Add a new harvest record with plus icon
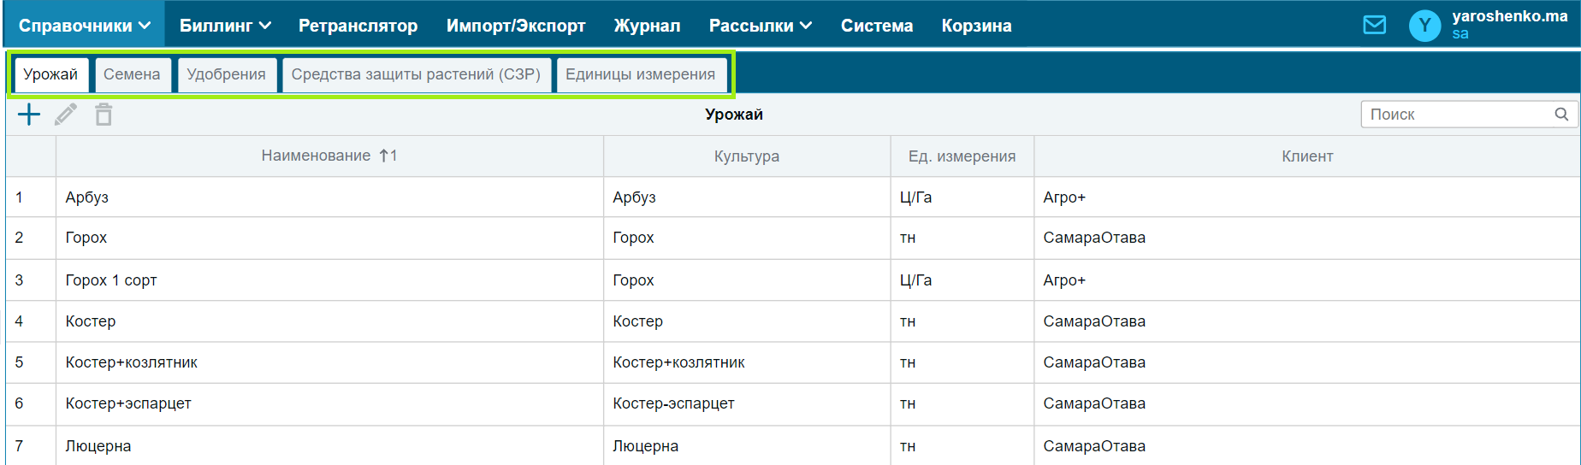Viewport: 1581px width, 465px height. 29,115
